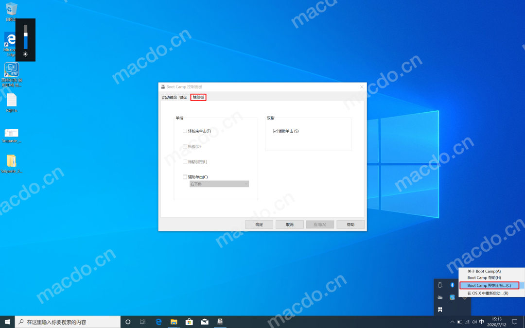This screenshot has height=328, width=525.
Task: Select 在 OS X 中重新启动 menu entry
Action: 488,293
